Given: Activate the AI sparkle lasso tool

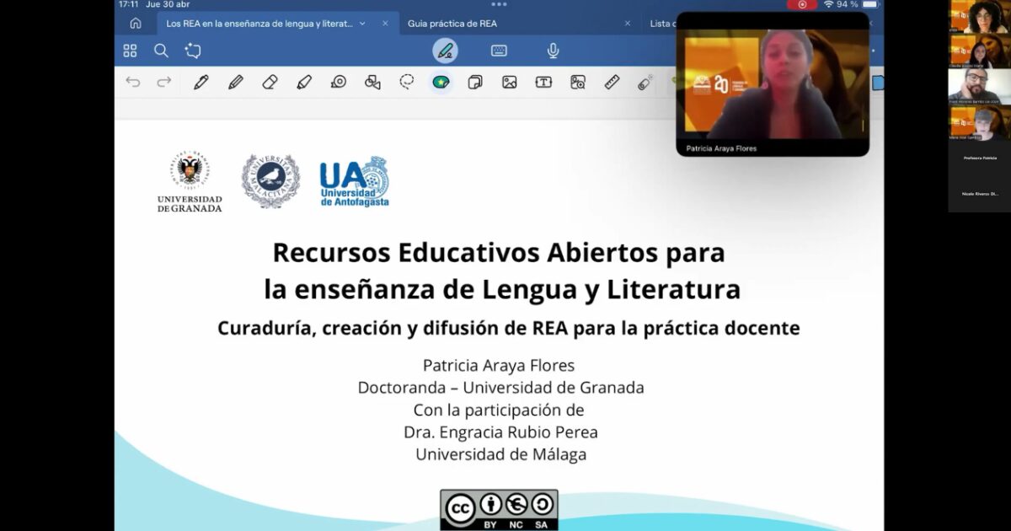Looking at the screenshot, I should click(x=193, y=51).
